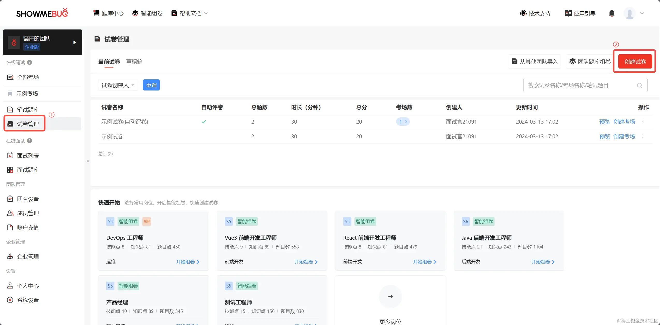This screenshot has height=325, width=660.
Task: Expand the 磊哥的团队 team switcher
Action: (75, 42)
